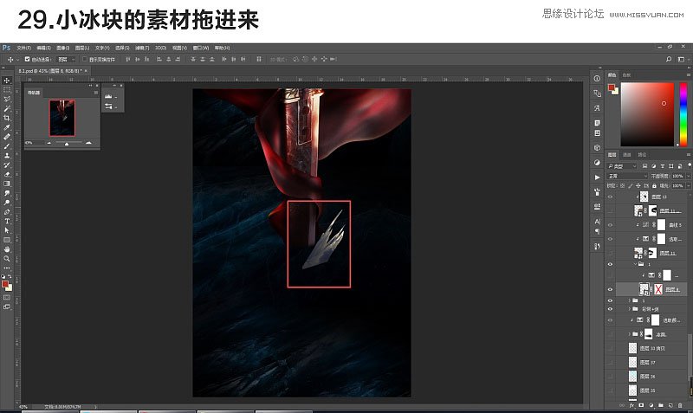Hide the 曲线 5 layer via eye

pyautogui.click(x=611, y=225)
